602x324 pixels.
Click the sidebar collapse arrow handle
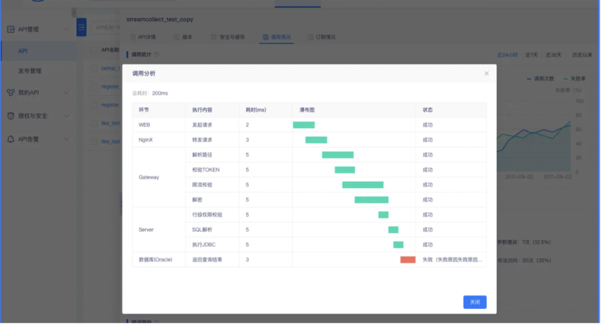tap(74, 12)
